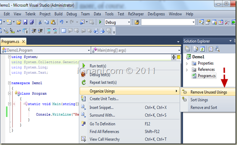Click the Find in Files icon

coord(137,22)
